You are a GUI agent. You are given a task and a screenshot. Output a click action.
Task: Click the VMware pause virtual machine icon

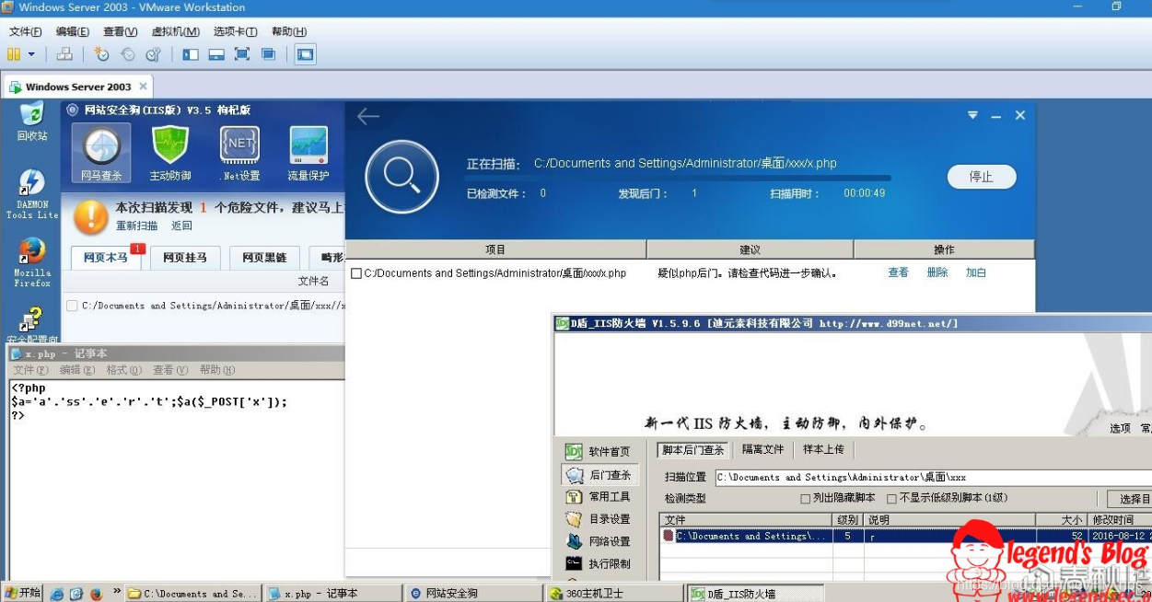tap(14, 54)
